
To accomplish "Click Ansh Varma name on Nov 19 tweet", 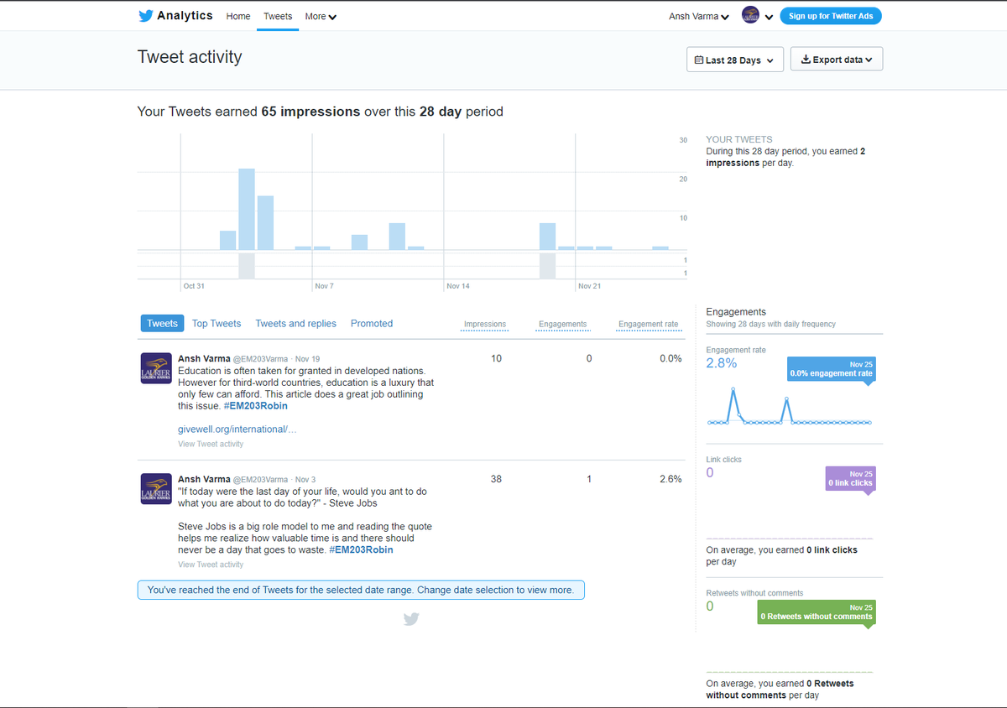I will 204,358.
